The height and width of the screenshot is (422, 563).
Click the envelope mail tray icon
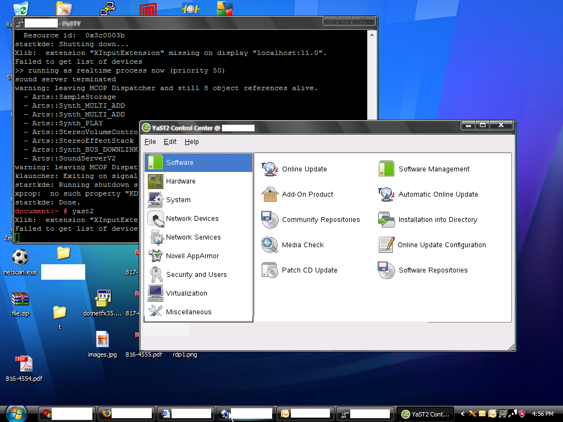482,414
